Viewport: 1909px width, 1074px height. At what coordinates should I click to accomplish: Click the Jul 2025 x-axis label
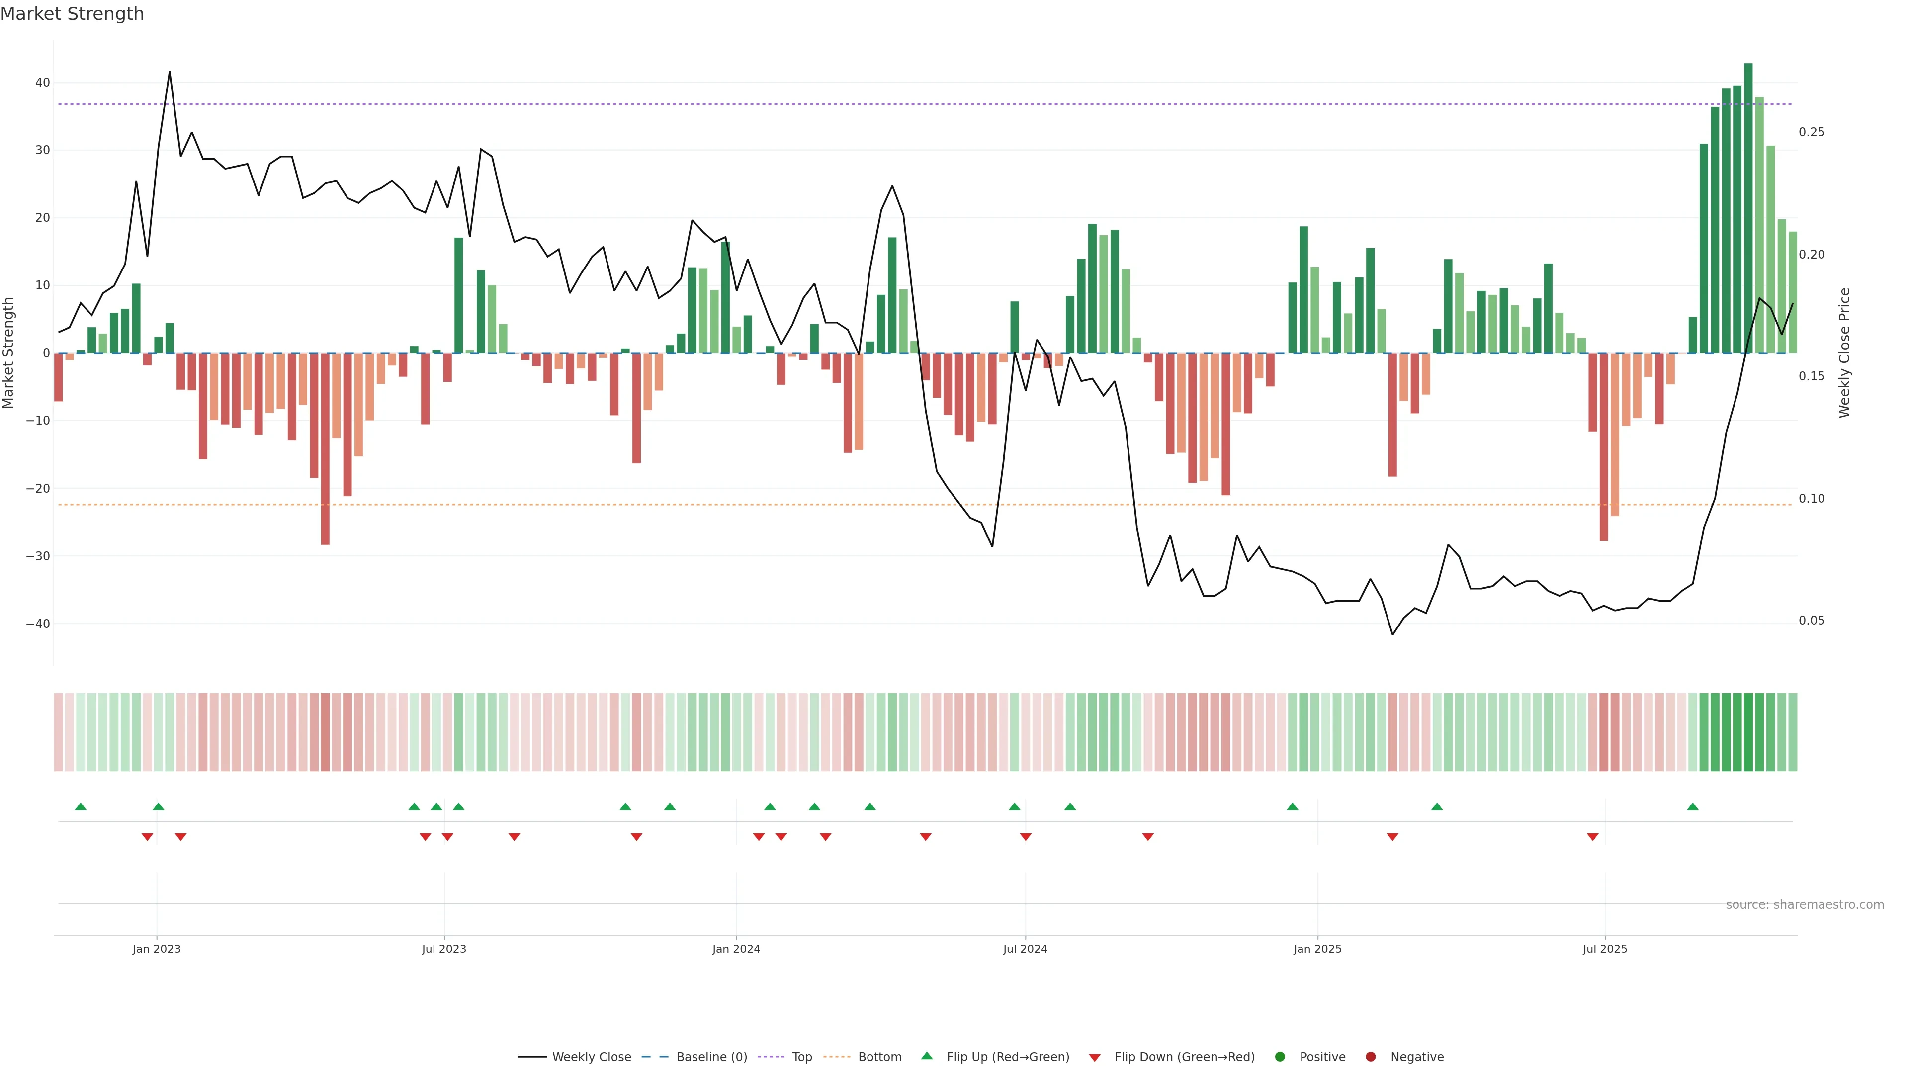coord(1605,949)
